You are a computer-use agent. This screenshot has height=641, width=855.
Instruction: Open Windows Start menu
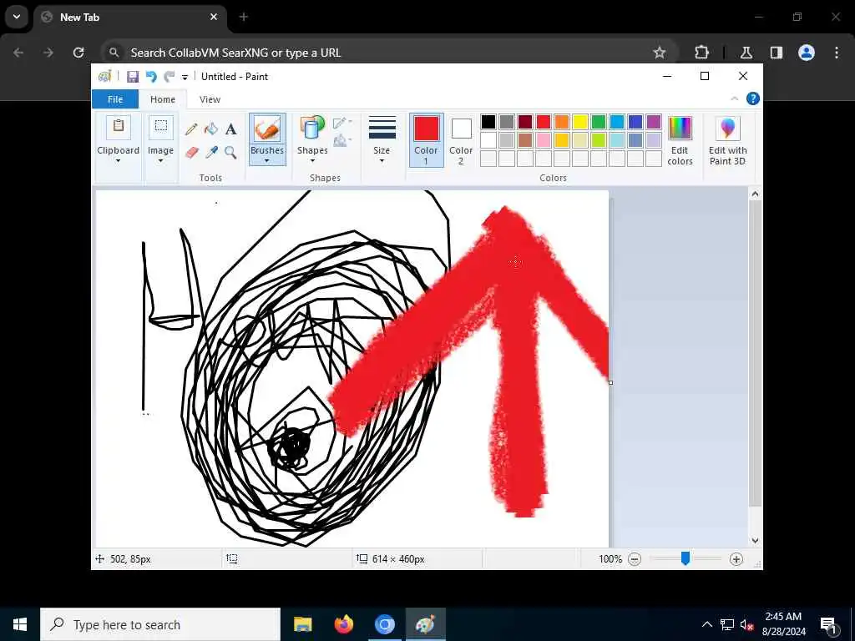coord(20,624)
